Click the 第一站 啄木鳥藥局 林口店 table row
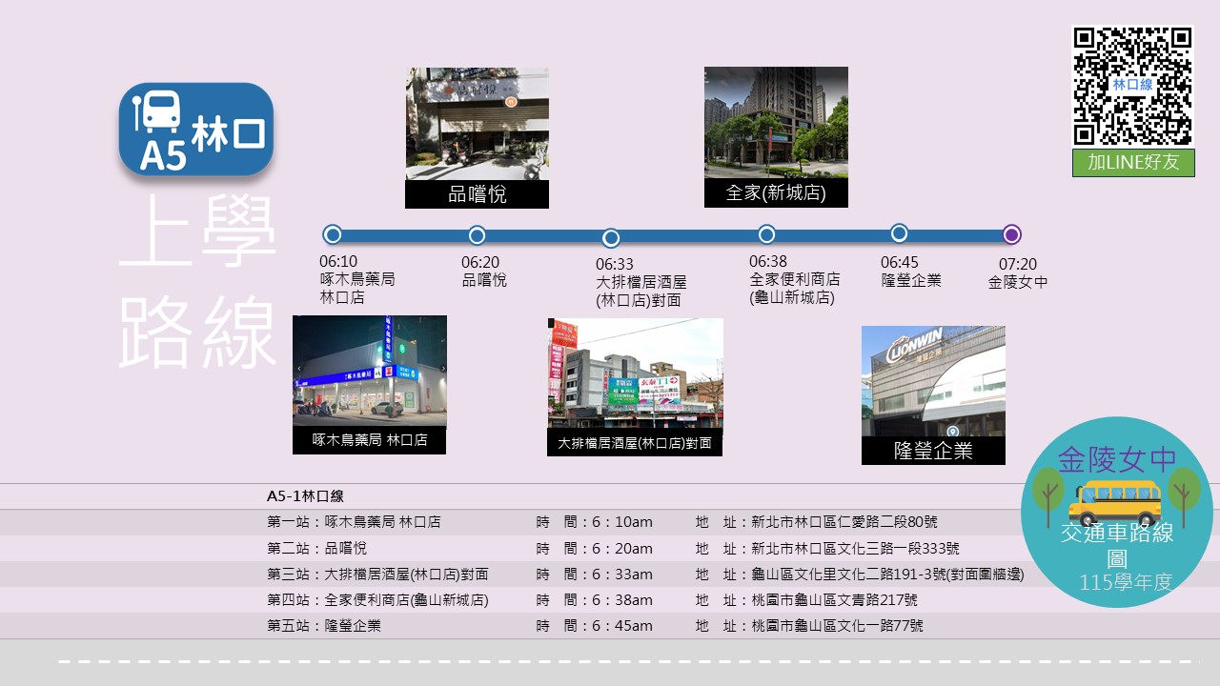This screenshot has height=686, width=1220. pos(610,522)
